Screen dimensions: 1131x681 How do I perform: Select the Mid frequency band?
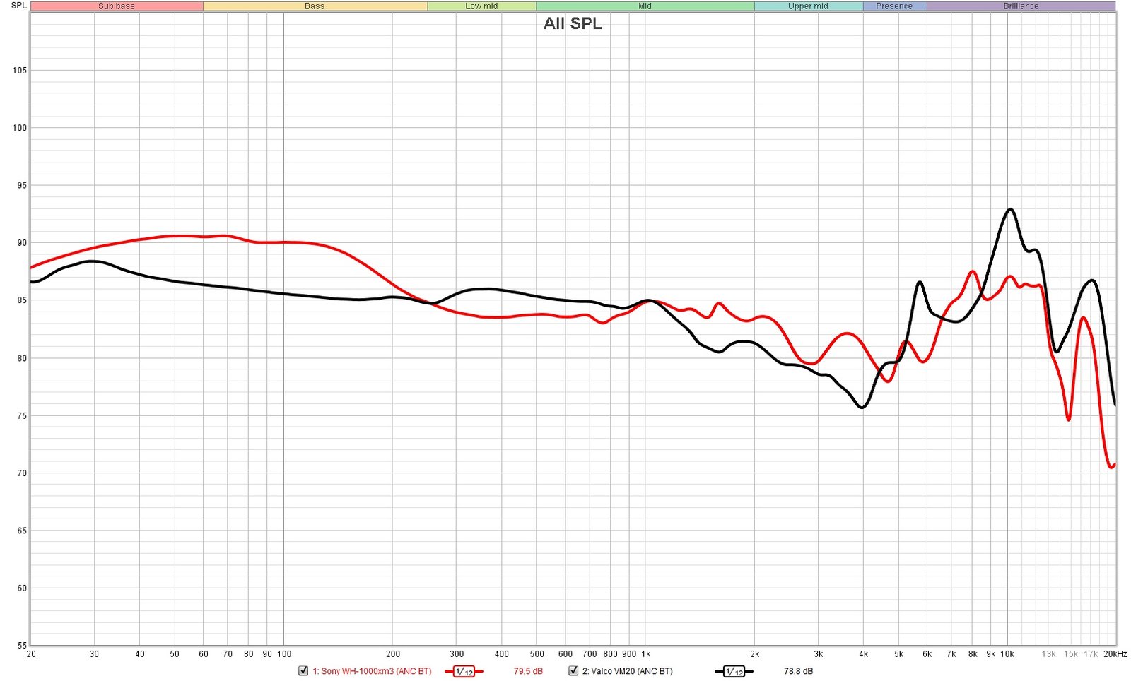pyautogui.click(x=645, y=6)
